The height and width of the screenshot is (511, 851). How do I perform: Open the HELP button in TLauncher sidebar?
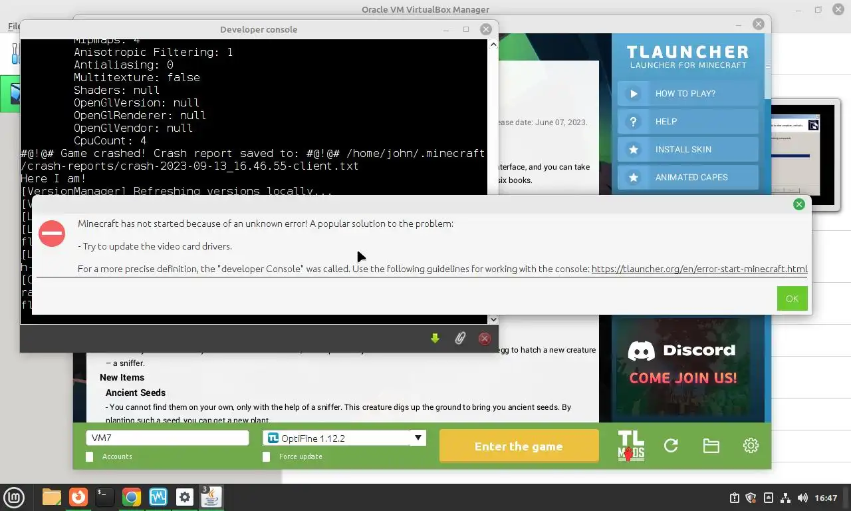[x=688, y=122]
